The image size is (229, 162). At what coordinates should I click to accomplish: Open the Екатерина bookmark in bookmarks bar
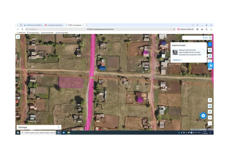tap(33, 33)
